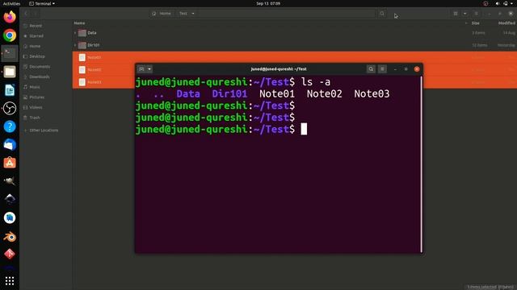
Task: Launch Inkscape from the dock
Action: 10,199
